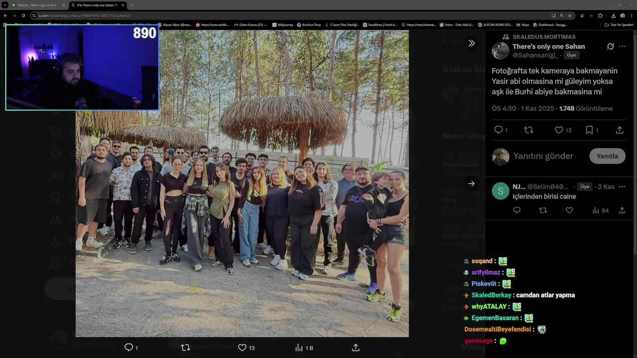This screenshot has width=637, height=358.
Task: Open the Maps bookmark
Action: pyautogui.click(x=523, y=24)
